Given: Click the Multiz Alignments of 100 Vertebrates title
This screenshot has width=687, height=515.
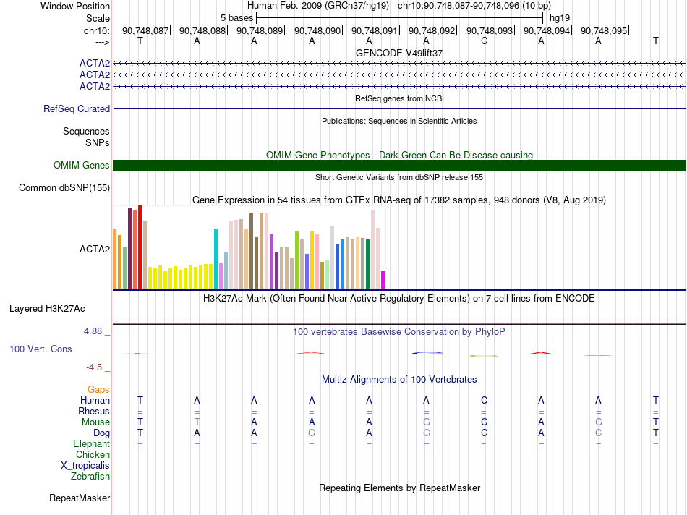Looking at the screenshot, I should [x=399, y=379].
